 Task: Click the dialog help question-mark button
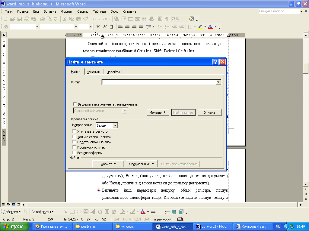[215, 62]
